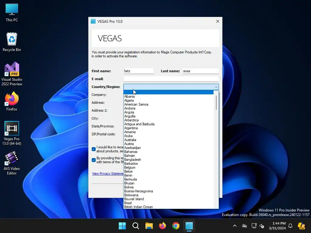
Task: Pick Bahrain in the dropdown
Action: (x=168, y=156)
